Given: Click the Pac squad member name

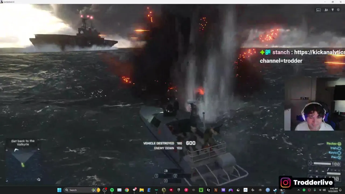Looking at the screenshot, I should click(x=334, y=157).
